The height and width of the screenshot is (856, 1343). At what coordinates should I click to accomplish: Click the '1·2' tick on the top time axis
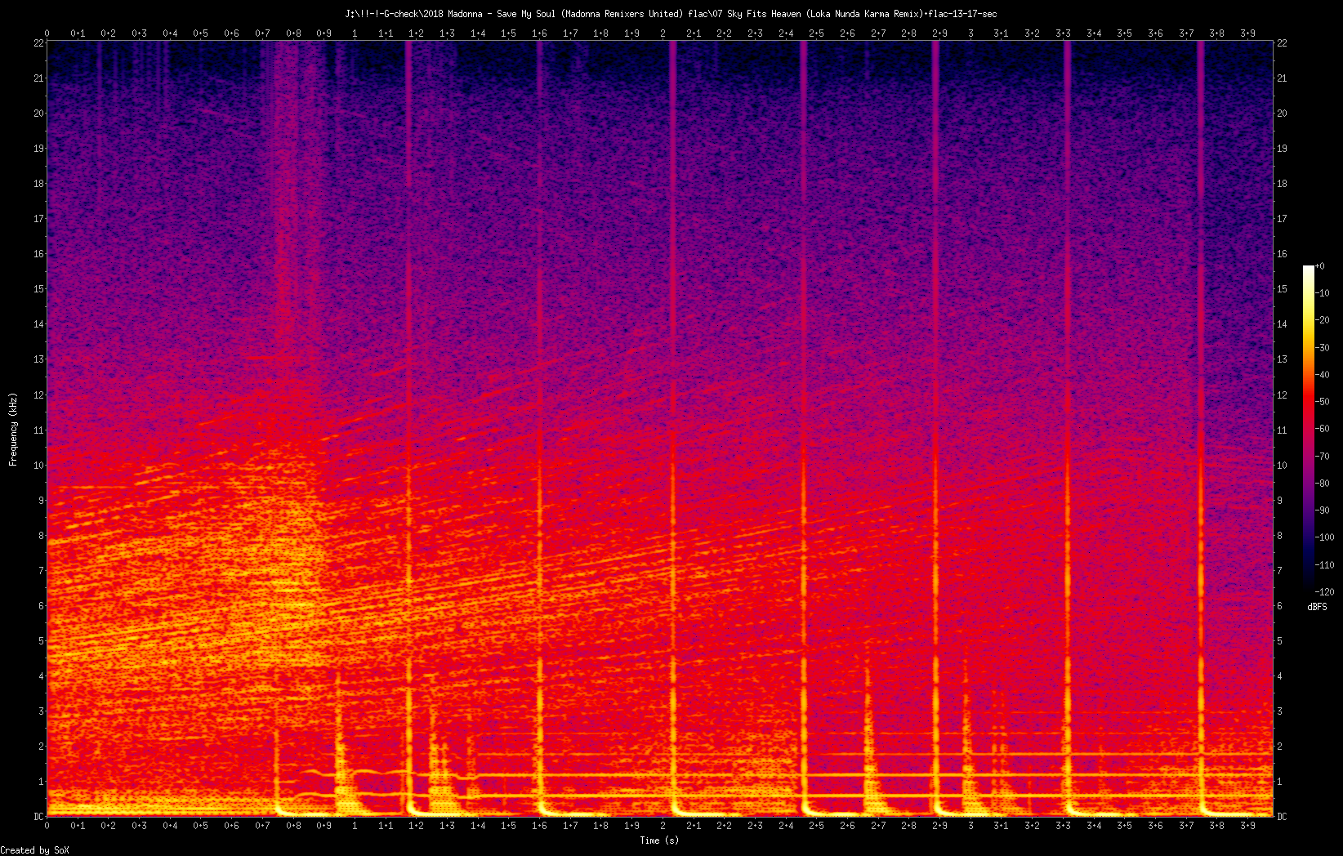(x=416, y=33)
